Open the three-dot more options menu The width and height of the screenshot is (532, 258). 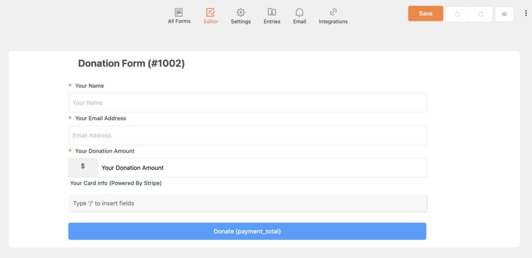pos(526,14)
